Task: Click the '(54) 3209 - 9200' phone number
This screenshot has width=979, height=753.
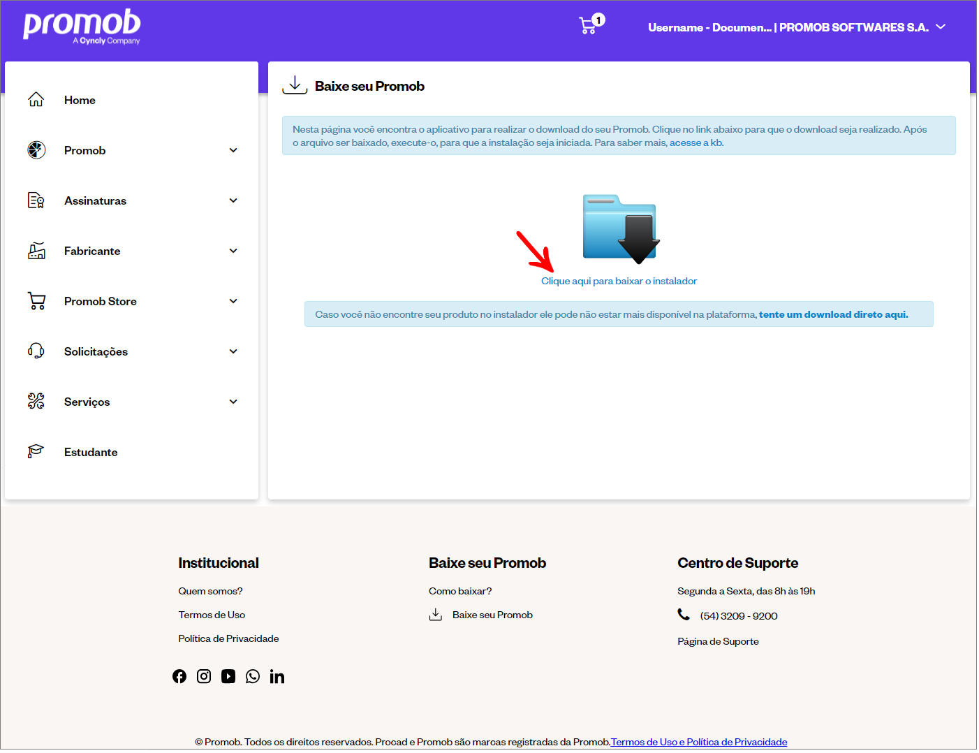Action: pos(739,615)
